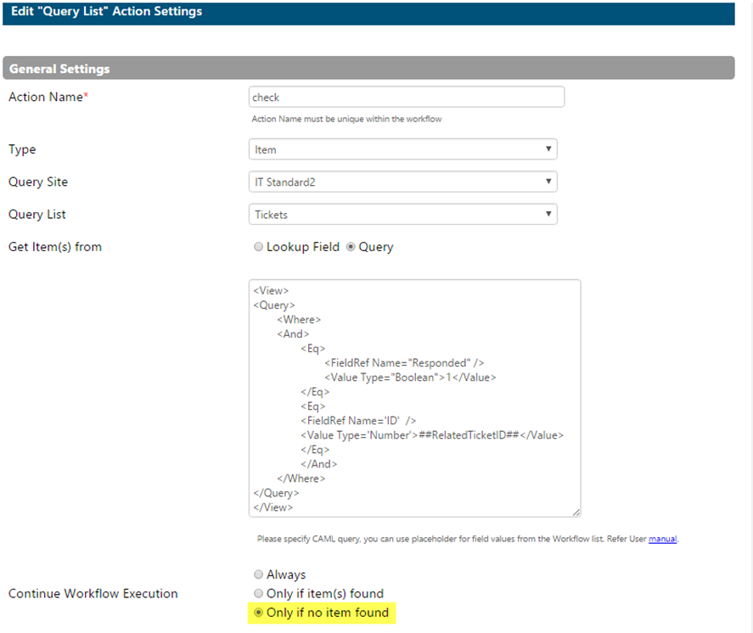Click the Continue Workflow Execution label
The width and height of the screenshot is (753, 633).
click(93, 594)
